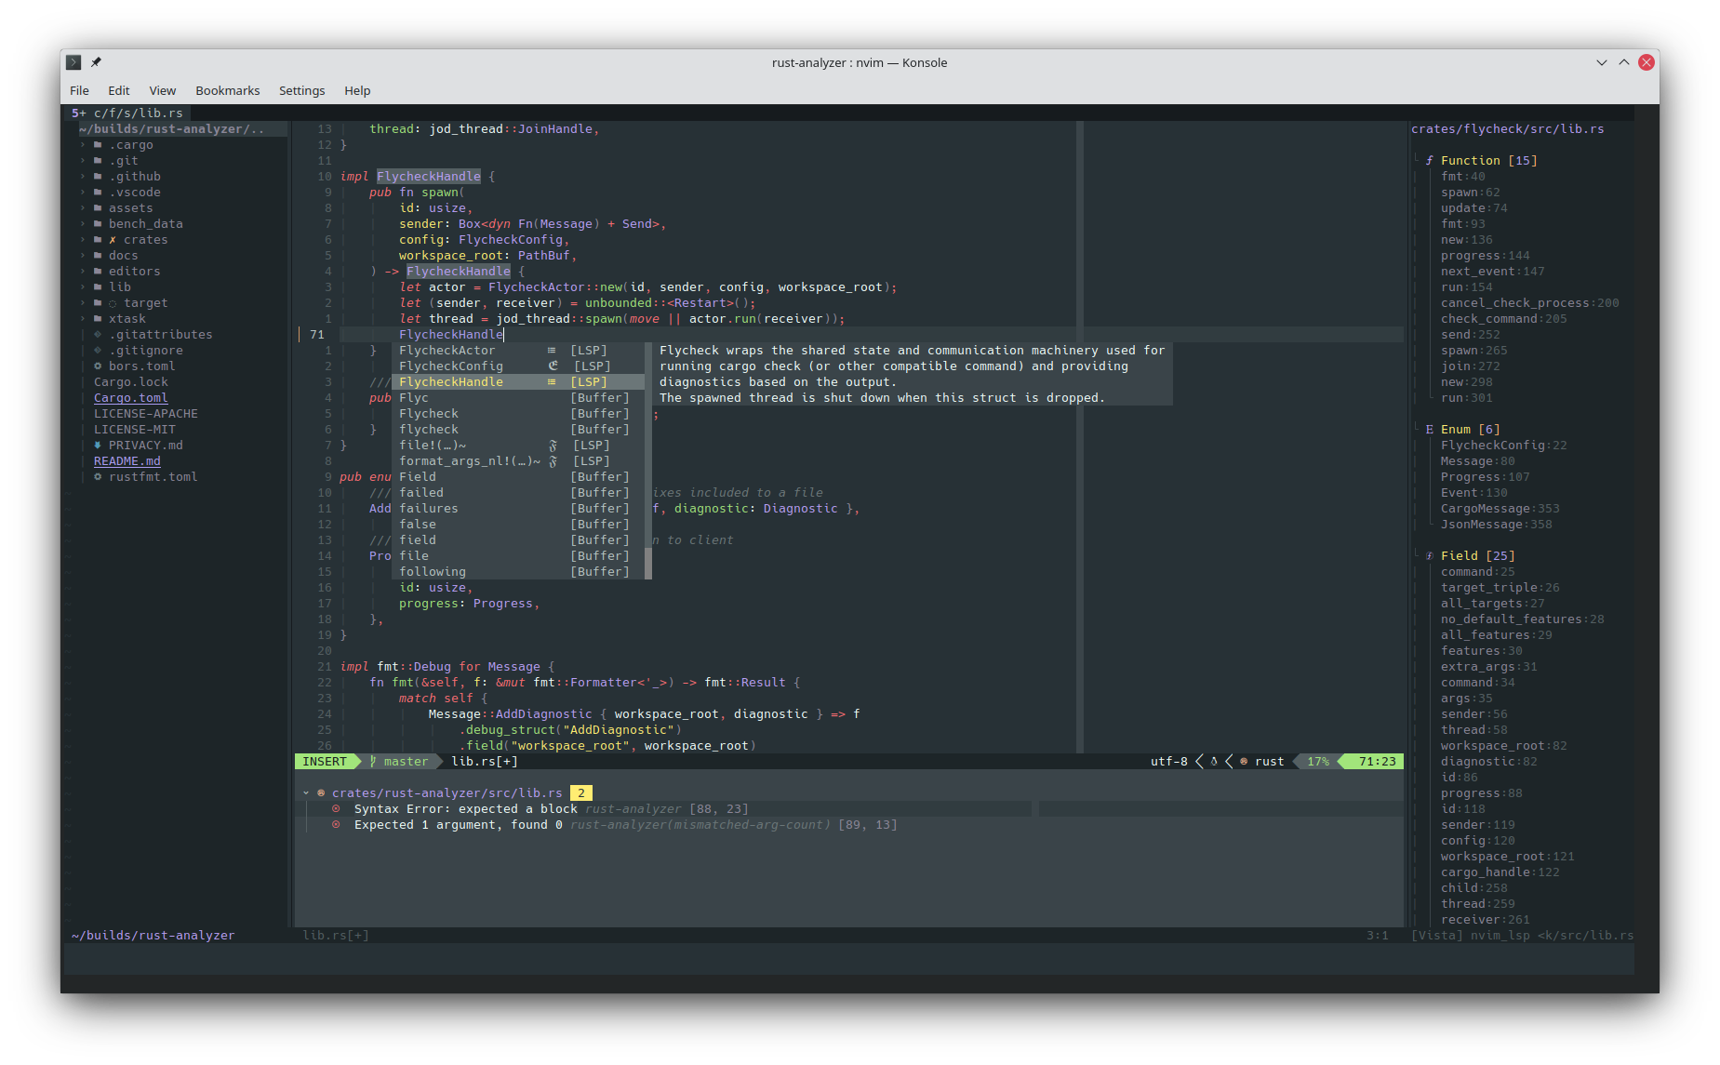This screenshot has height=1065, width=1720.
Task: Expand the bench_data folder chevron
Action: tap(83, 224)
